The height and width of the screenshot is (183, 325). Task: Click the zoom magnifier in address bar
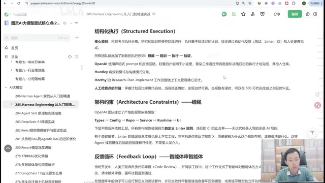(x=244, y=3)
